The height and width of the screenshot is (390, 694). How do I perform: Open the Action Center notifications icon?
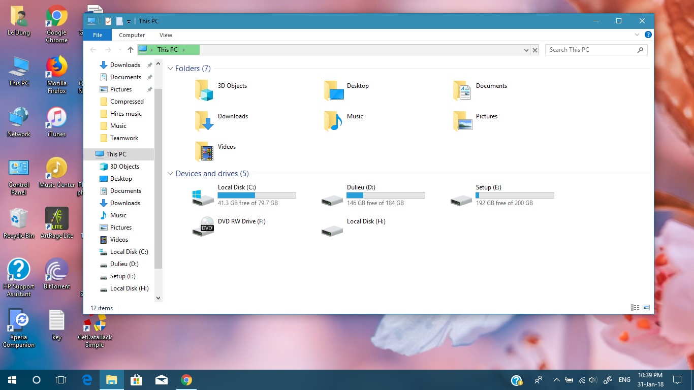677,379
